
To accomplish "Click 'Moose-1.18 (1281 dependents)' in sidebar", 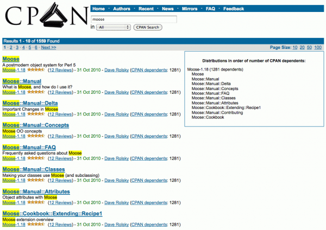I will [215, 69].
